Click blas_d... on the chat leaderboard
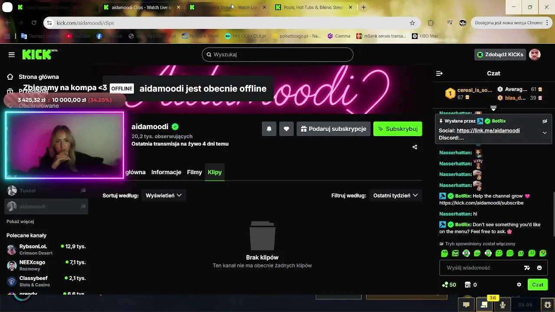The image size is (555, 312). pyautogui.click(x=515, y=98)
